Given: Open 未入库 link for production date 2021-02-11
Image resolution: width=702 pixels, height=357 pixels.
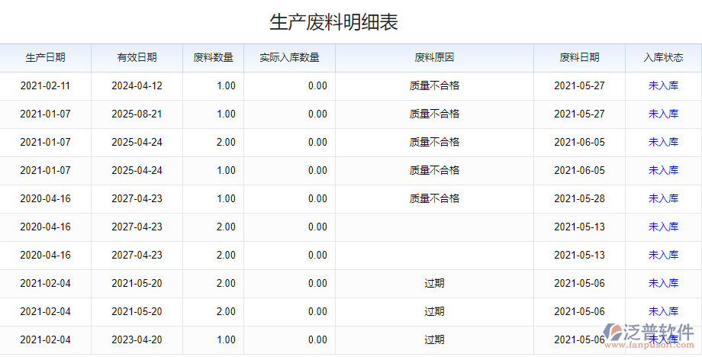Looking at the screenshot, I should coord(663,85).
